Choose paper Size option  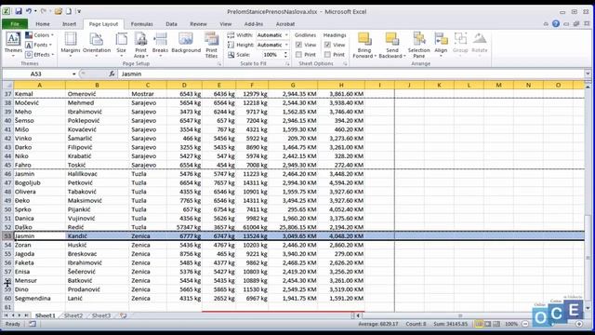coord(121,45)
